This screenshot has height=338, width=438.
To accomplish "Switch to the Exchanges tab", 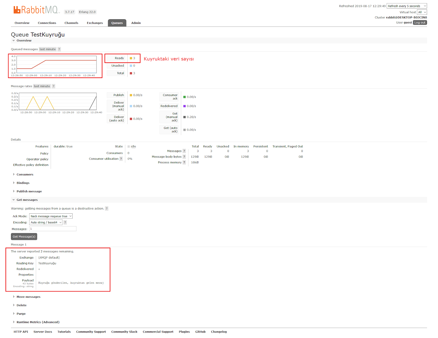I will coord(95,23).
